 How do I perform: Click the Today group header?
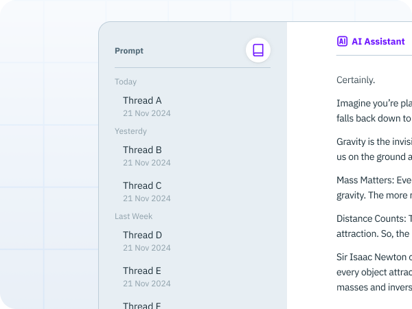pos(126,82)
